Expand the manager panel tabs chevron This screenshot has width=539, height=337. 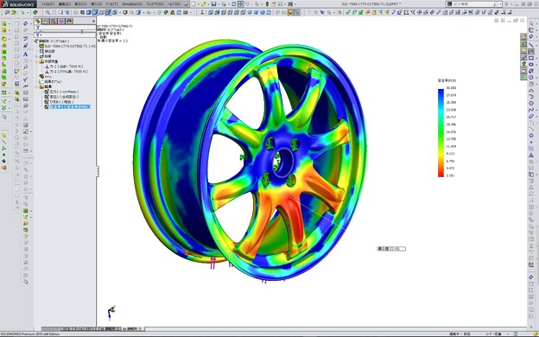click(93, 21)
